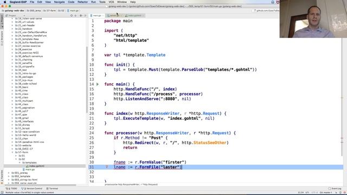Open the Project tool window side tab
Image resolution: width=347 pixels, height=195 pixels.
[2, 21]
